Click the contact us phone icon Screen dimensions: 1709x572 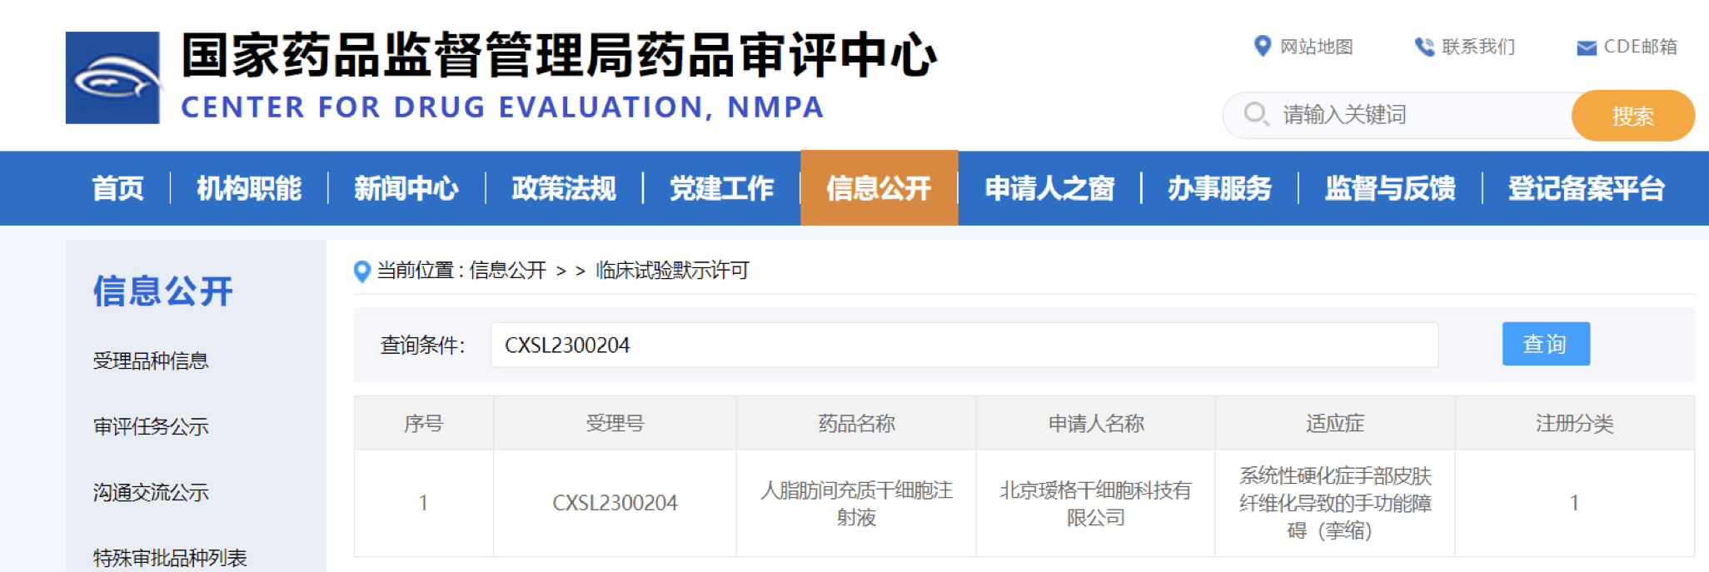tap(1424, 47)
